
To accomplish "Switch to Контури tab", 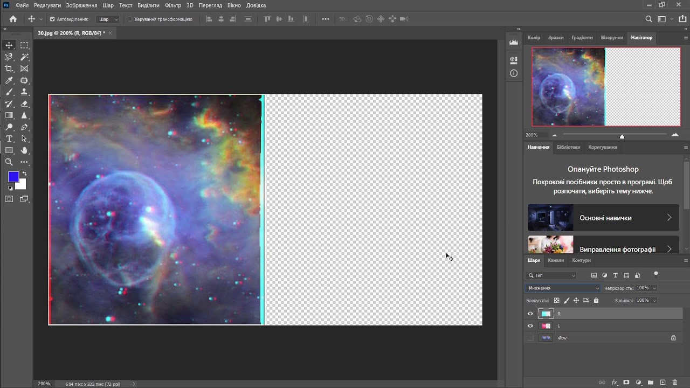I will [x=581, y=260].
